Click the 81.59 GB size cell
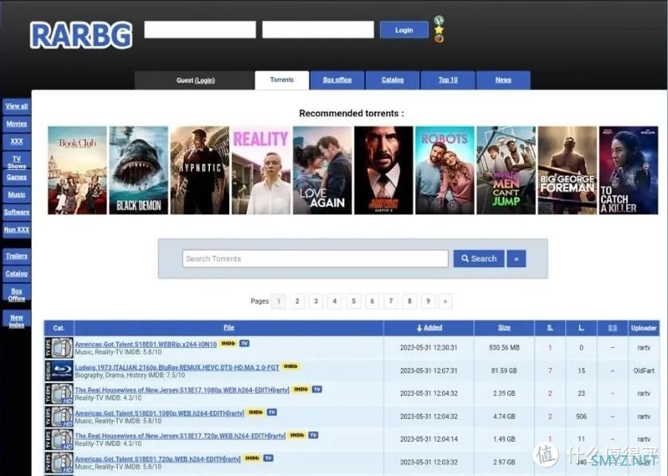 [x=504, y=370]
